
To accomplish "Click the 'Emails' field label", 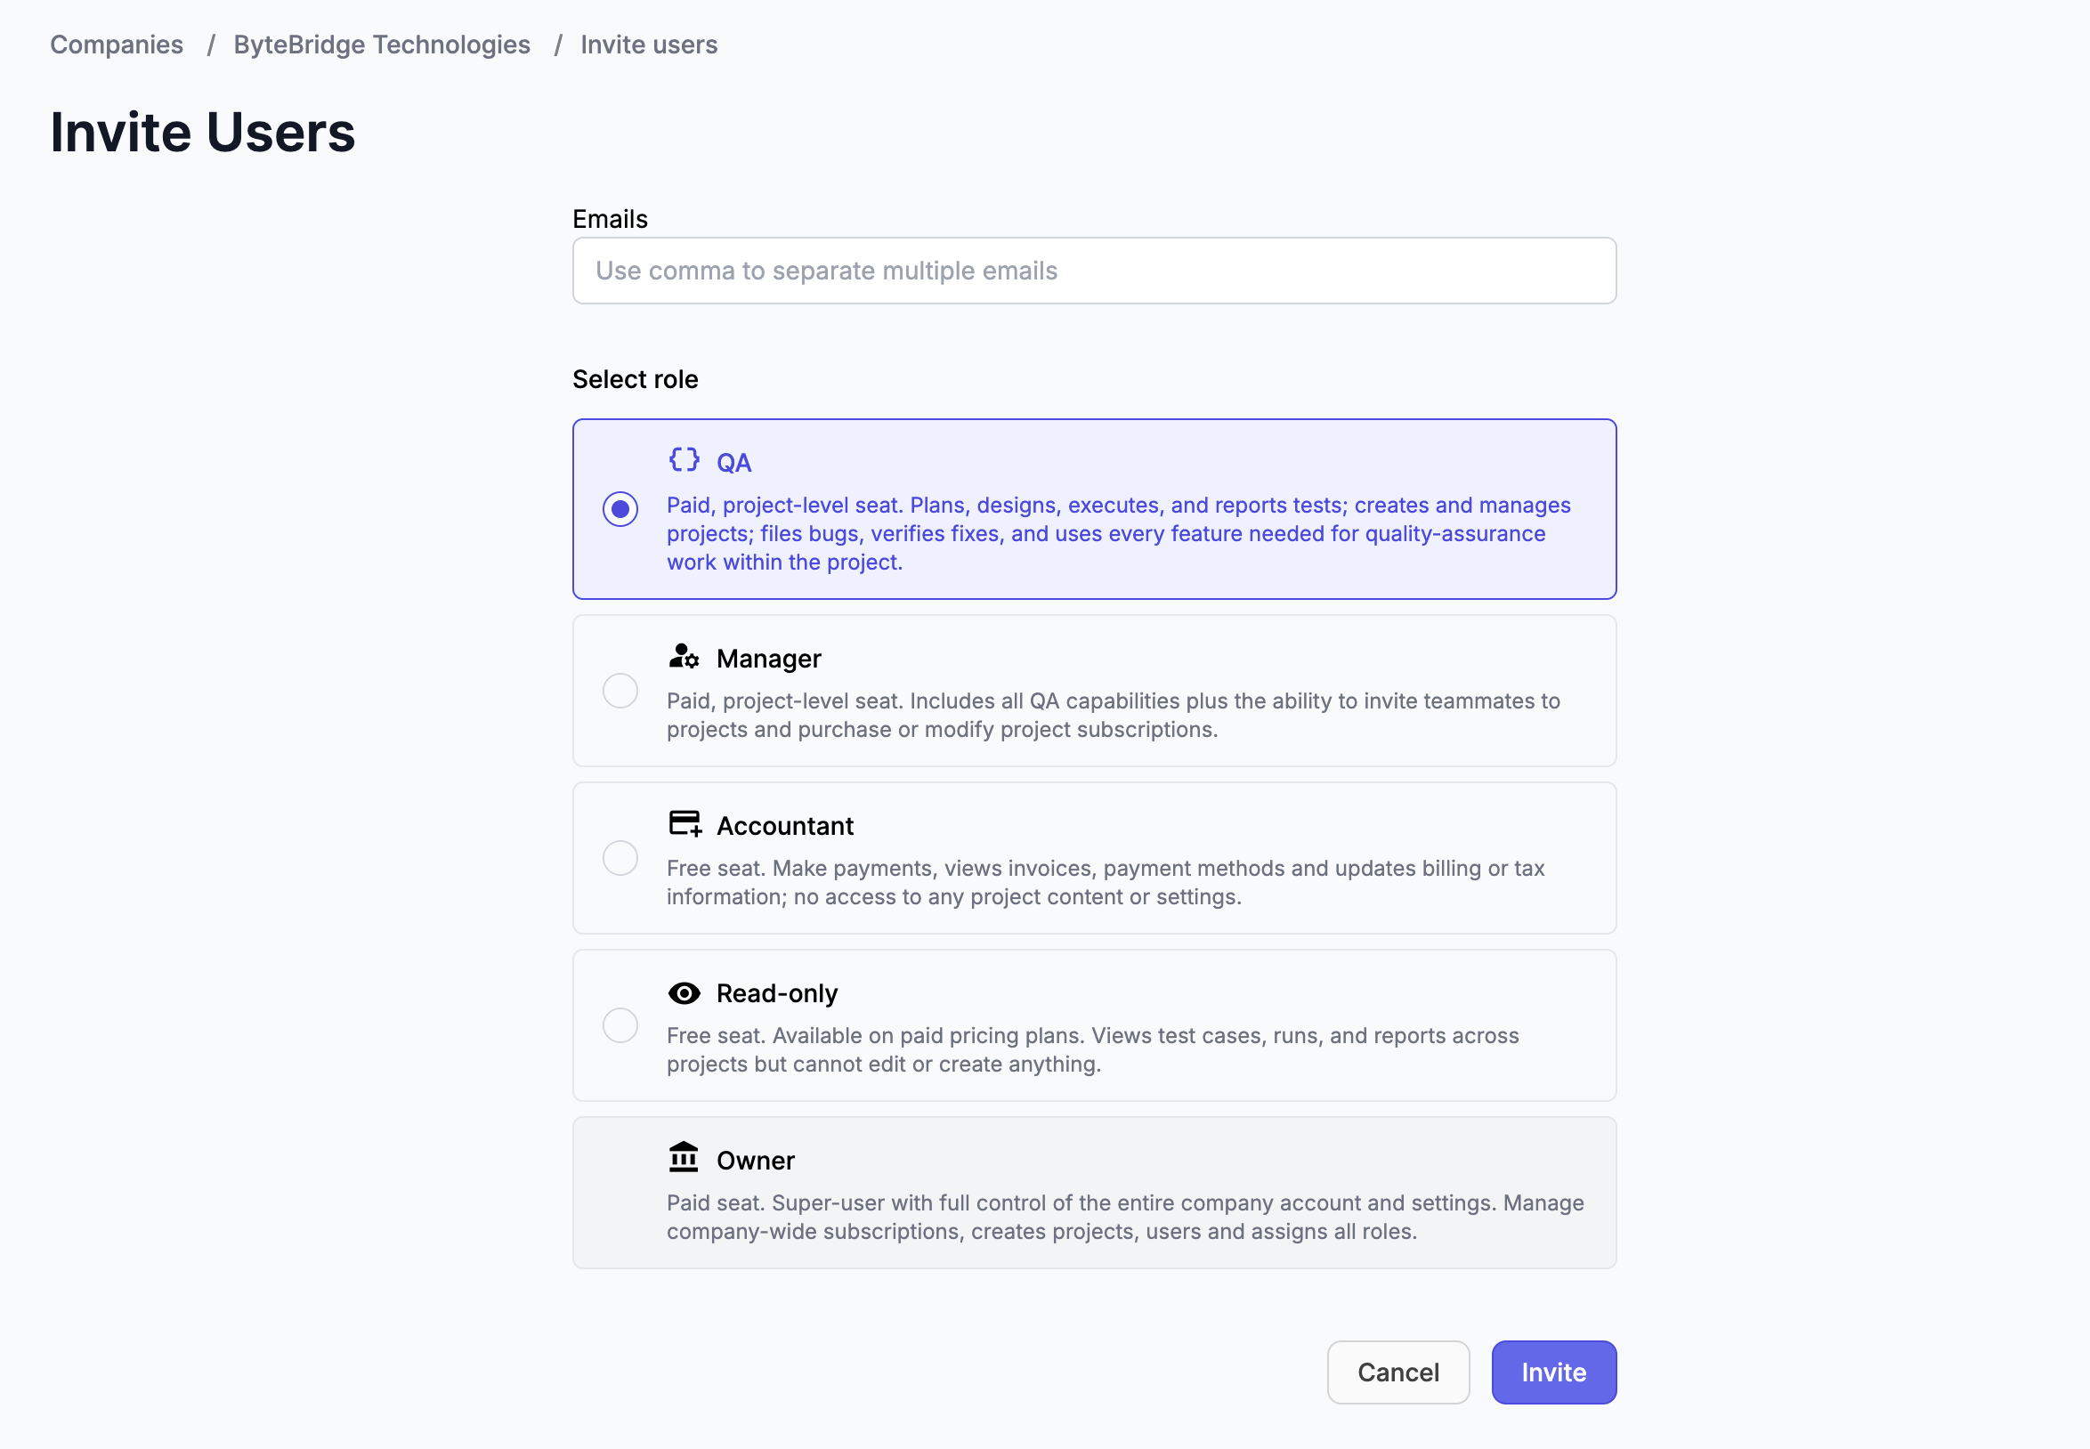I will coord(609,219).
